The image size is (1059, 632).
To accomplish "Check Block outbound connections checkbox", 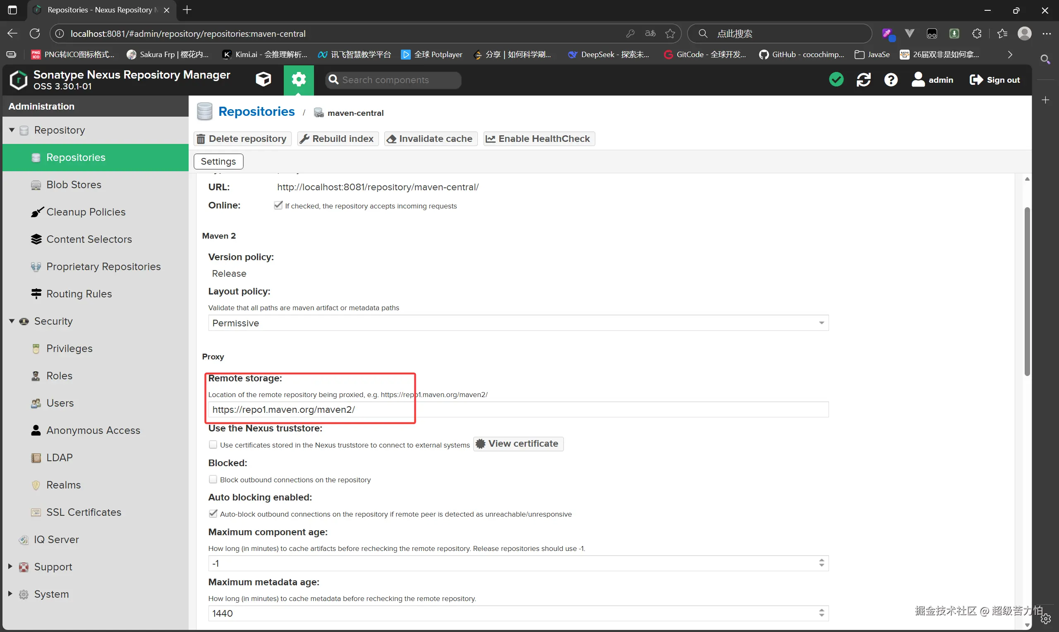I will [x=213, y=479].
